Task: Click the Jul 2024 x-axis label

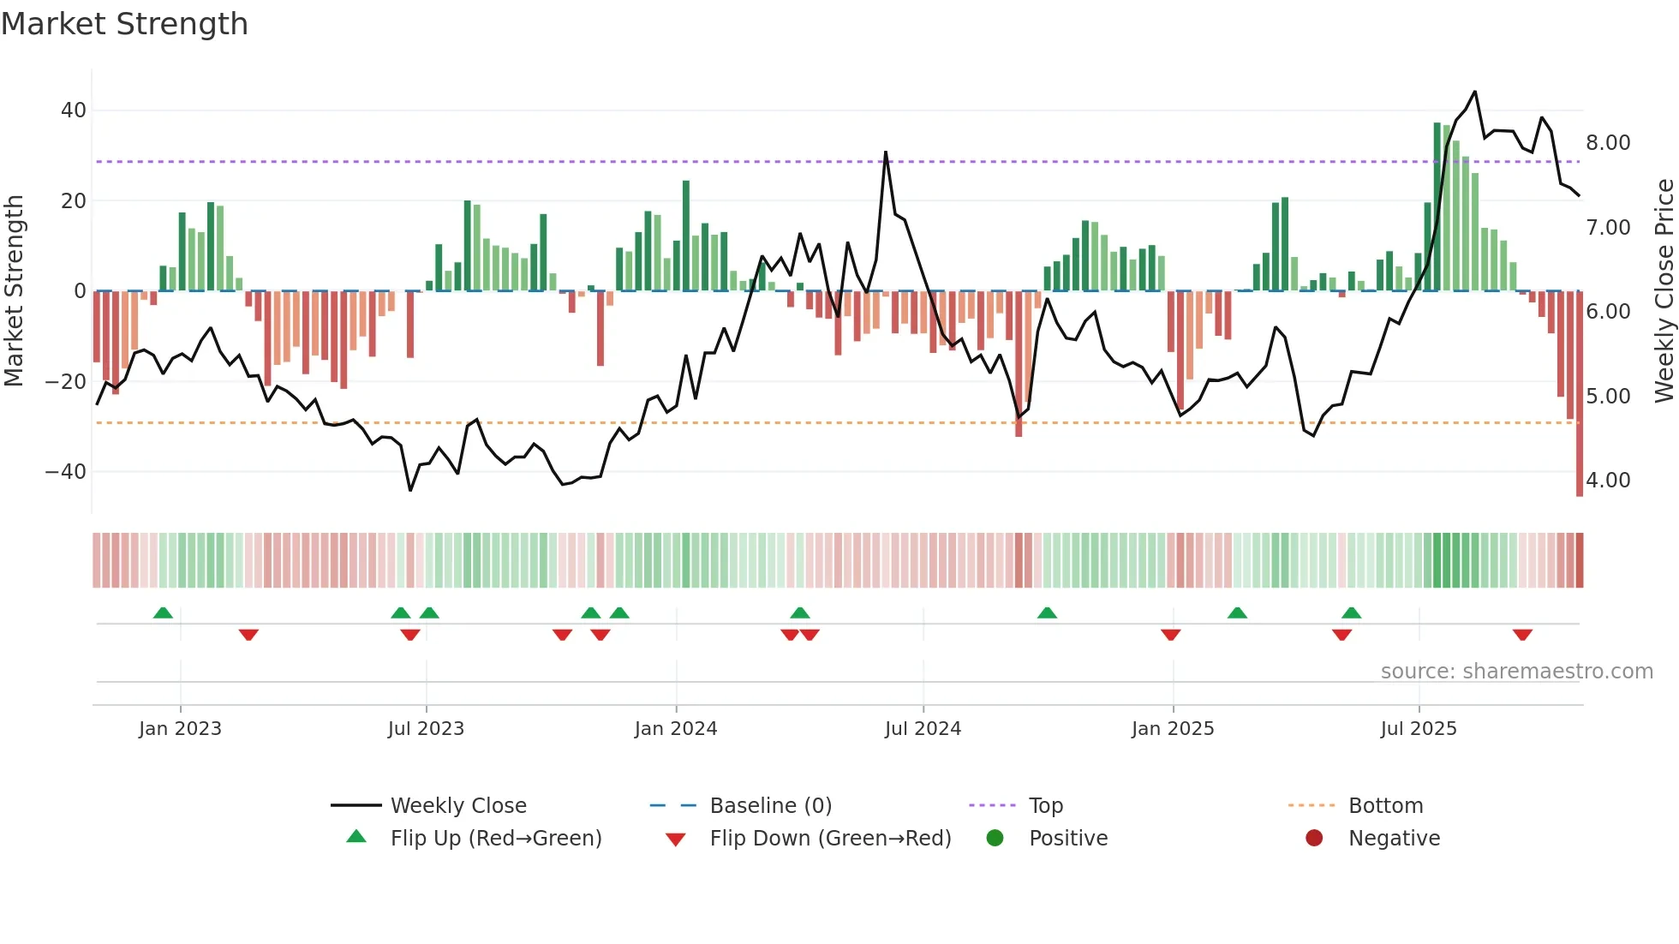Action: tap(923, 729)
